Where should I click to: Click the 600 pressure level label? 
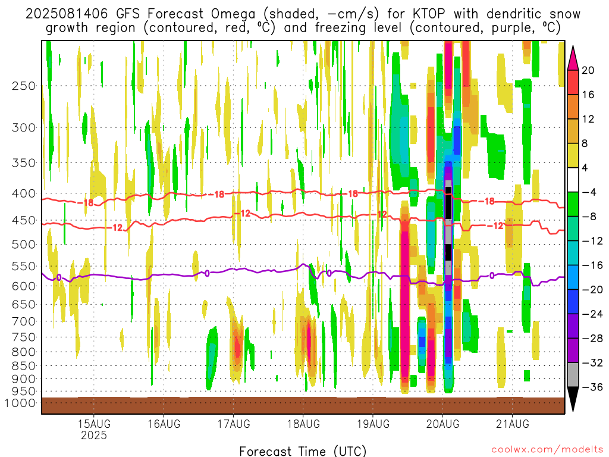pos(24,286)
